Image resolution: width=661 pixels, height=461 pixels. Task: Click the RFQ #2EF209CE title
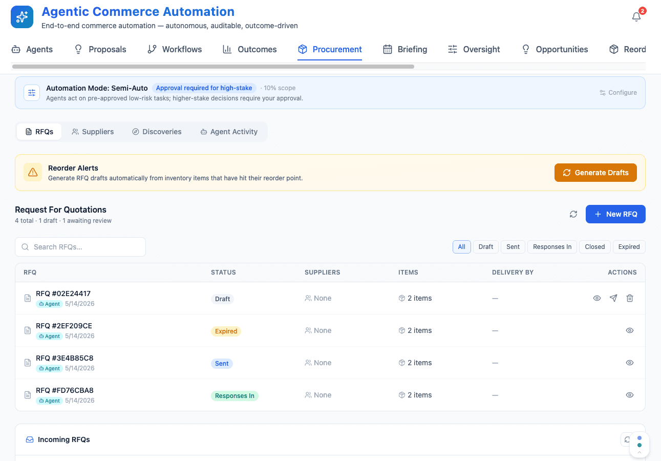coord(64,326)
